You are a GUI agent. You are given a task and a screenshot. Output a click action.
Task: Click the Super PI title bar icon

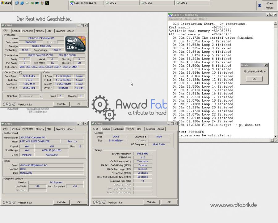[x=170, y=15]
